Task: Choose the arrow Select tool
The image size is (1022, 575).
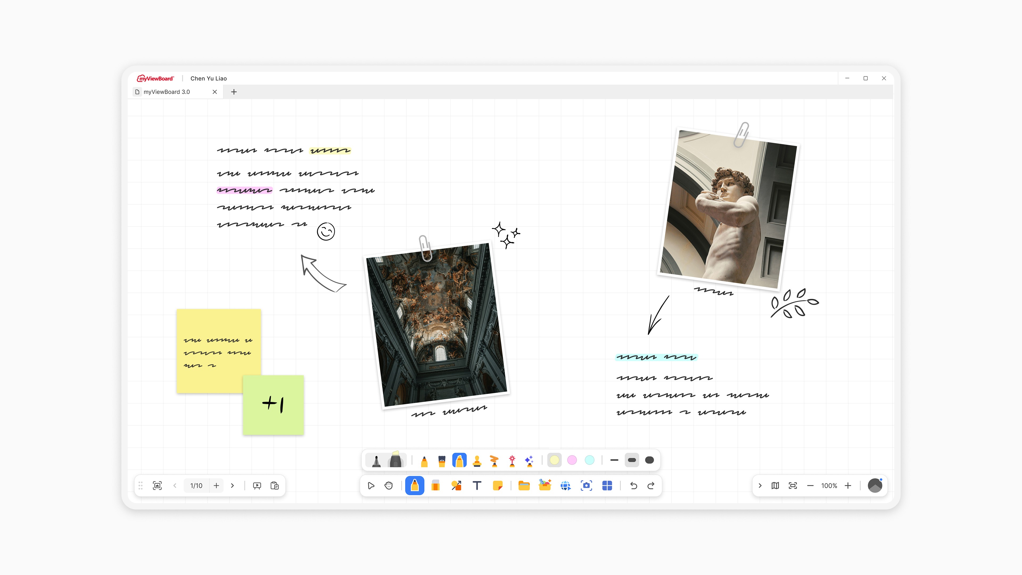Action: click(x=371, y=485)
